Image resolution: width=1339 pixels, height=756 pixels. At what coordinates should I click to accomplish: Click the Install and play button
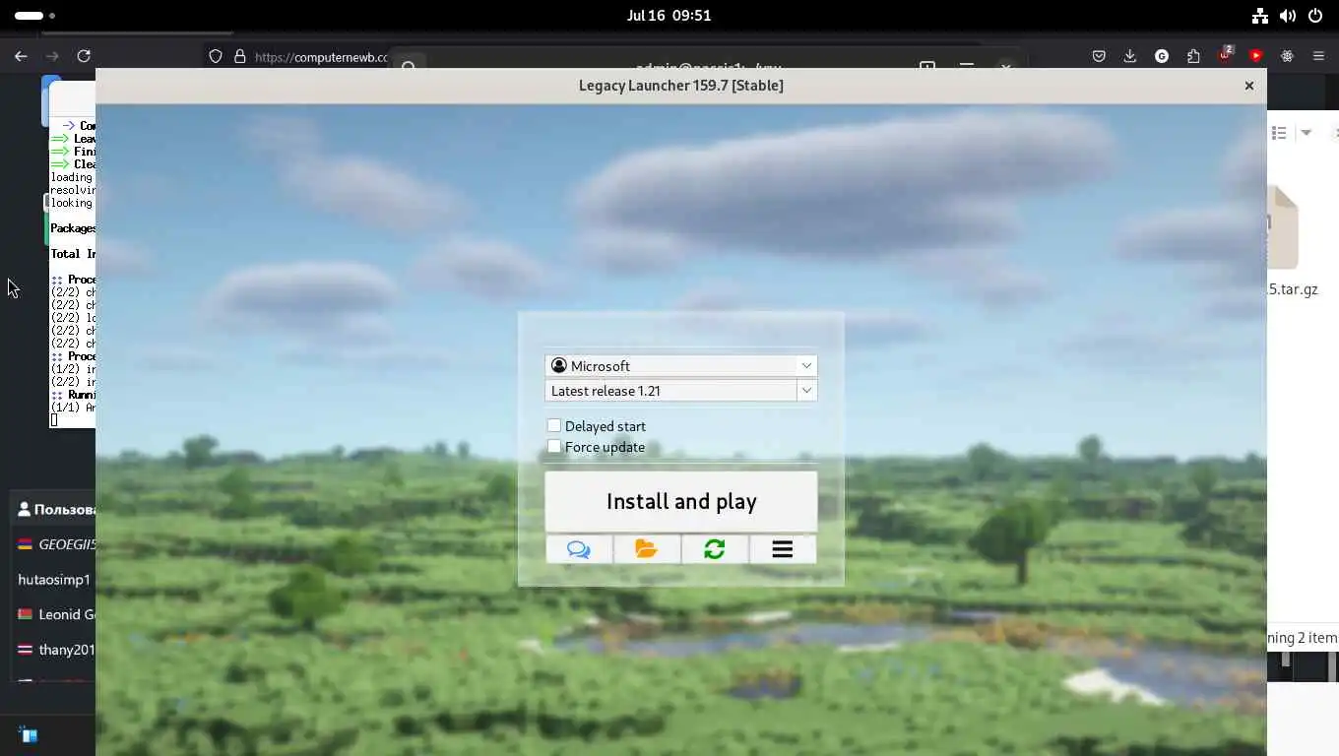(681, 501)
